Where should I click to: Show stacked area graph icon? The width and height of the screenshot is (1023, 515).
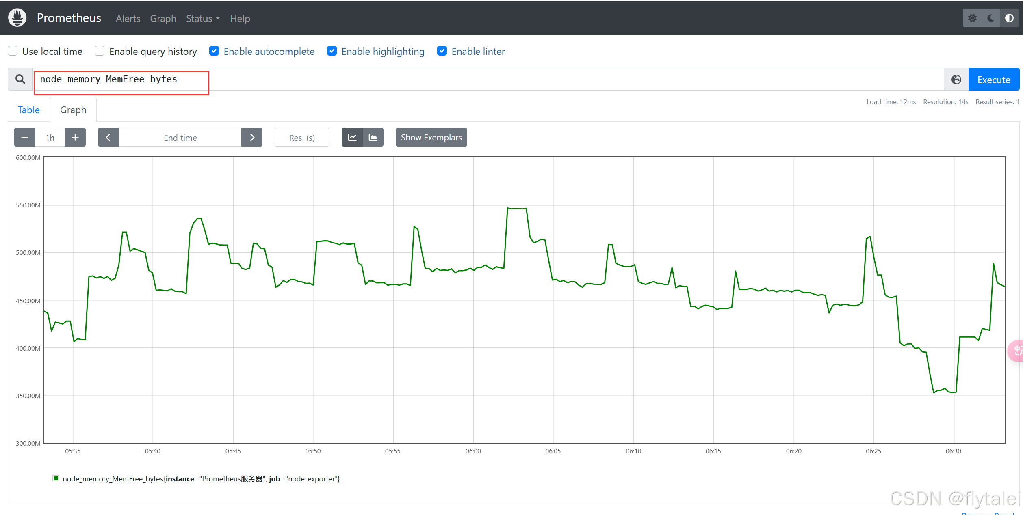pyautogui.click(x=373, y=138)
